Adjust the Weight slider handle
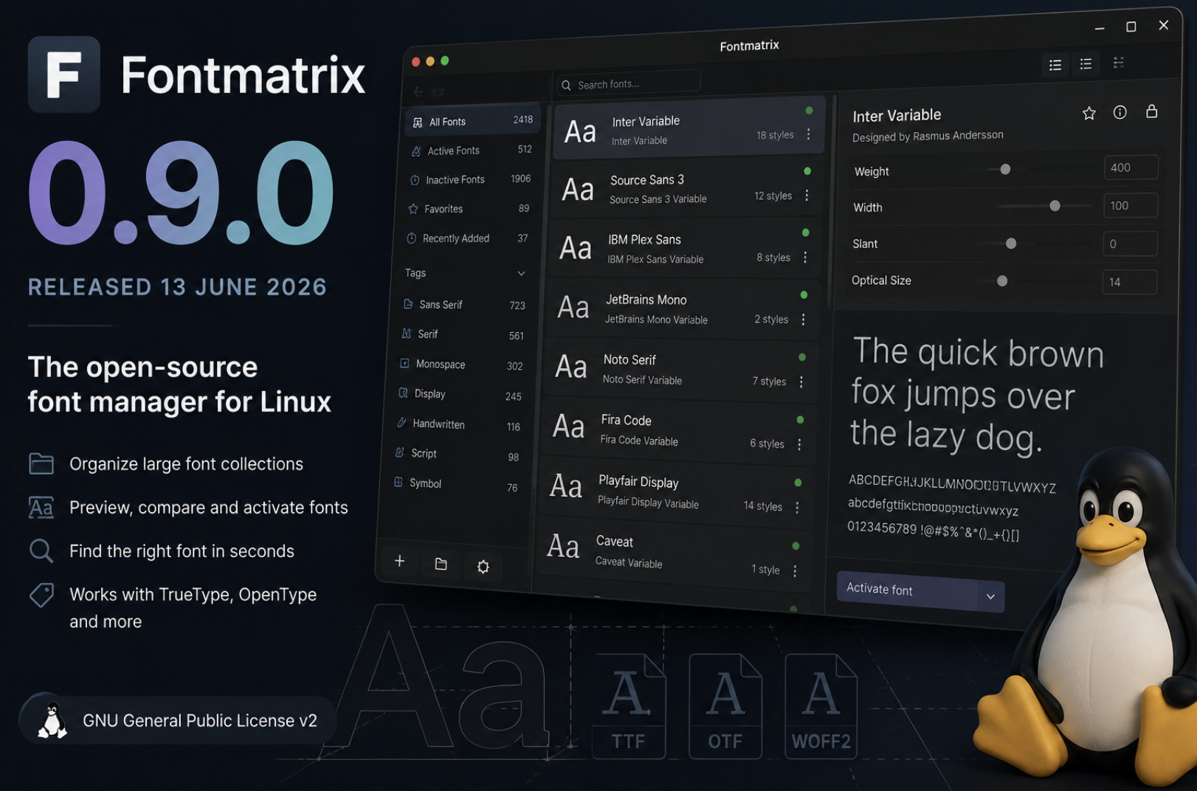 (x=1005, y=169)
